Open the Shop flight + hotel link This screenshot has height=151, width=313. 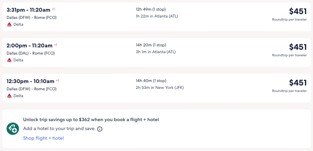coord(43,138)
